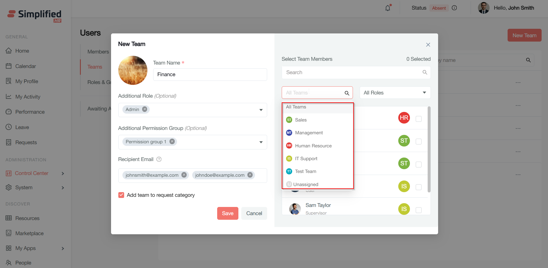Remove johndoe@example.com recipient chip
This screenshot has width=548, height=268.
250,175
